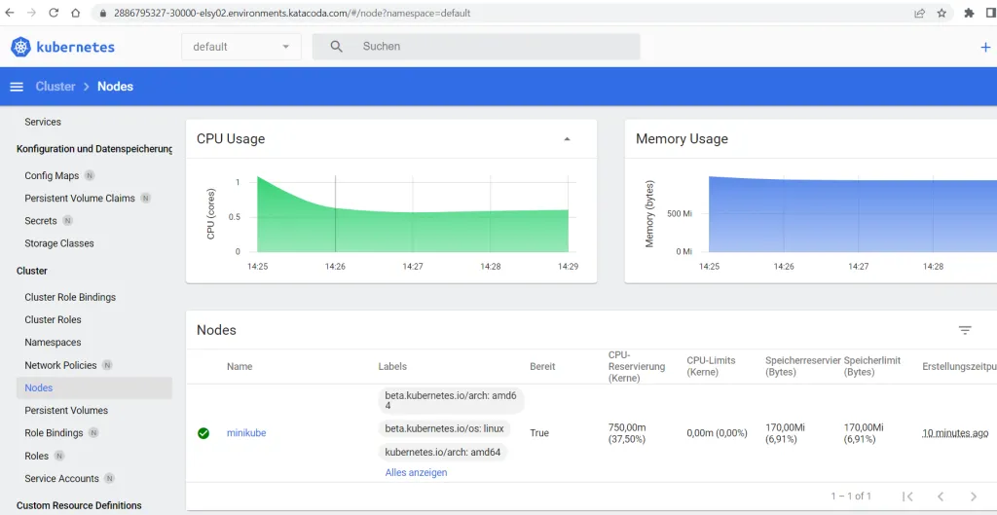
Task: Open Cluster Roles in the sidebar
Action: (x=53, y=320)
